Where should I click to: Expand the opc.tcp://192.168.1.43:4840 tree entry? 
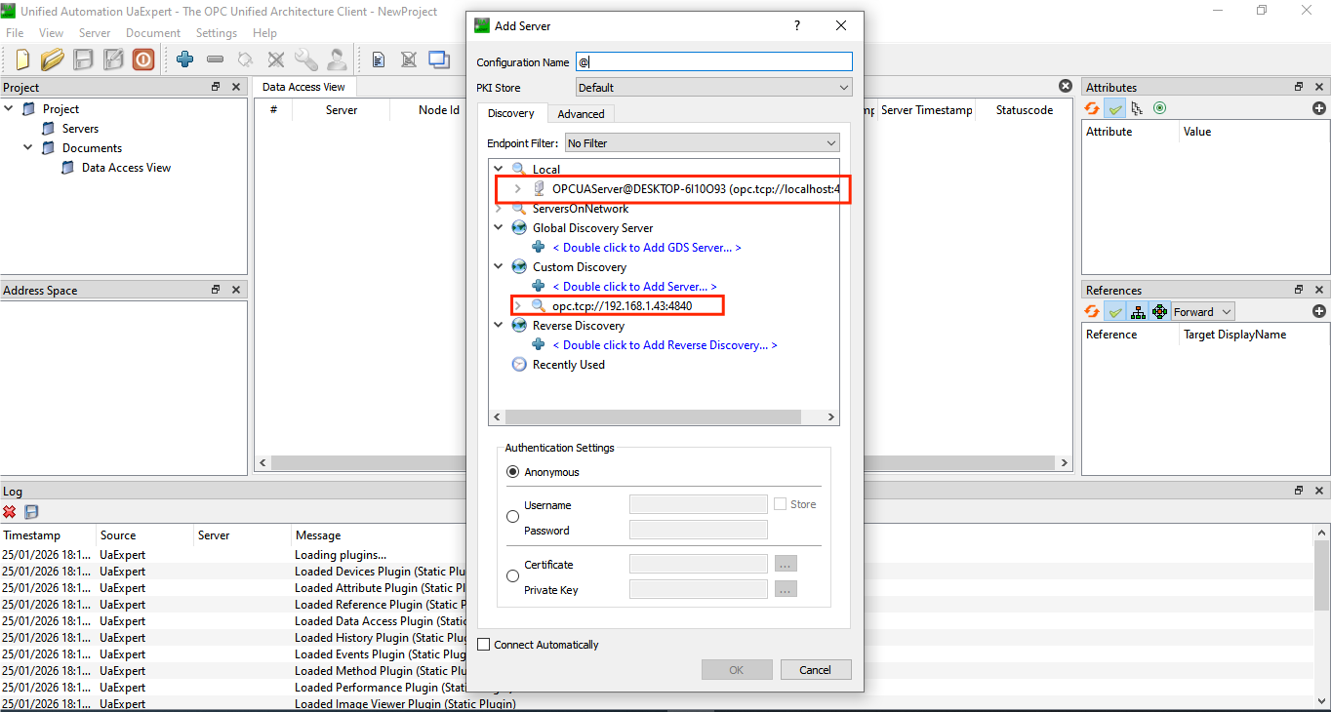pyautogui.click(x=518, y=306)
